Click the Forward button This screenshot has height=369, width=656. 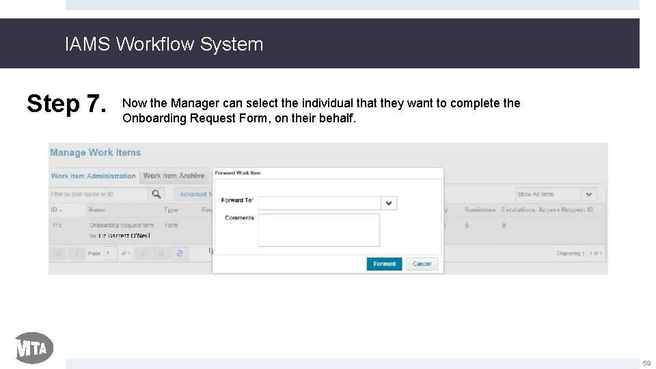pos(384,264)
